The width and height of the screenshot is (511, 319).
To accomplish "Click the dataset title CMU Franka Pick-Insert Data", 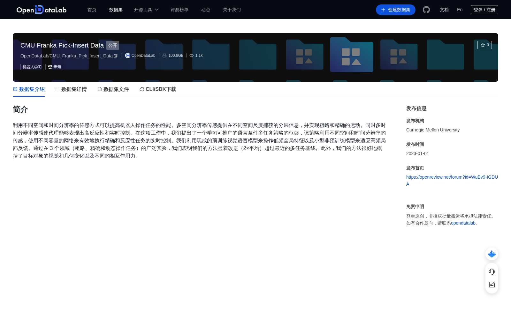I will click(62, 45).
